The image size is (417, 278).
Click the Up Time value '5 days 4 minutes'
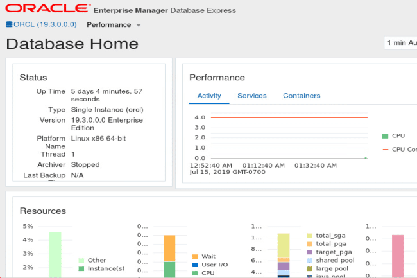click(106, 95)
